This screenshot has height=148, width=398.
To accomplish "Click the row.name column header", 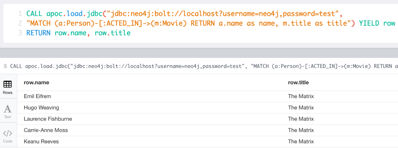I will tap(36, 83).
